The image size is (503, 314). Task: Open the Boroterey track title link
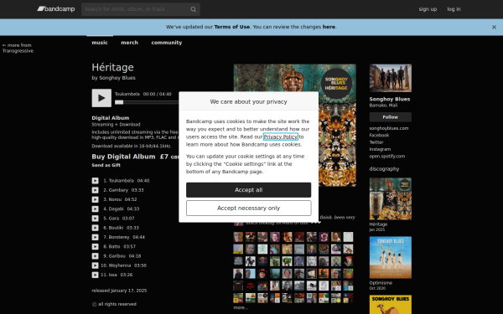point(119,237)
